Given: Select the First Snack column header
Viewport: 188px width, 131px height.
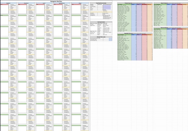Looking at the screenshot, I should pyautogui.click(x=26, y=3).
